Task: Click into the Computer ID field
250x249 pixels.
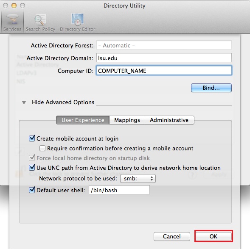Action: click(164, 70)
